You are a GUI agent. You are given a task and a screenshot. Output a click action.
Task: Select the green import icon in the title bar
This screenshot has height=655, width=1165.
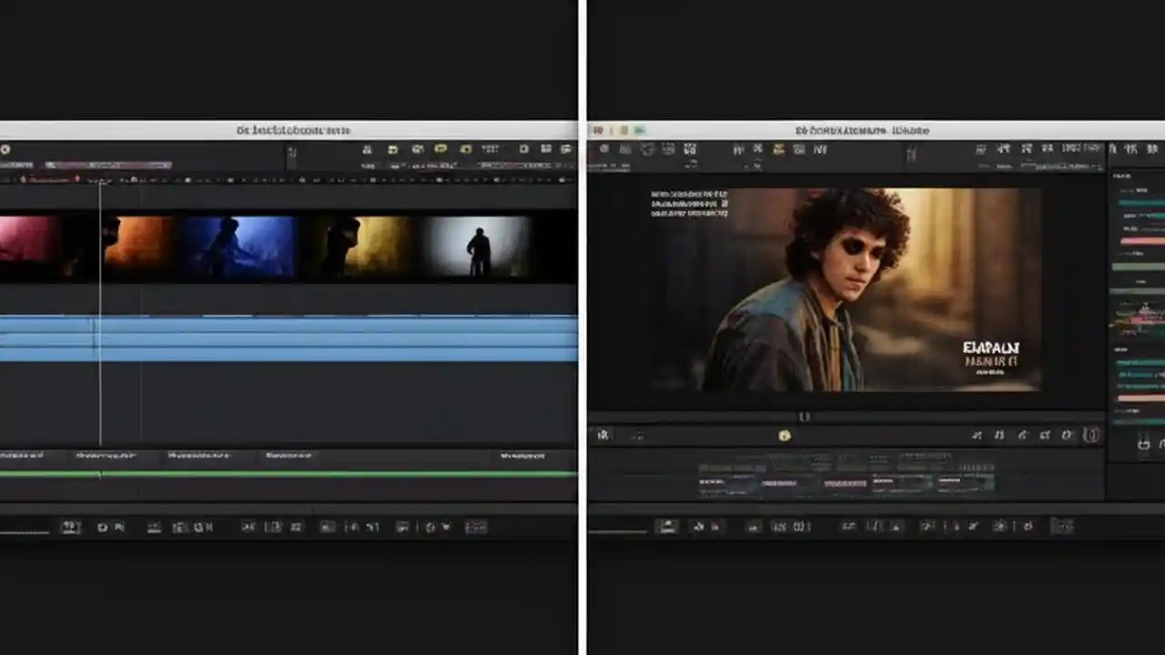[639, 130]
